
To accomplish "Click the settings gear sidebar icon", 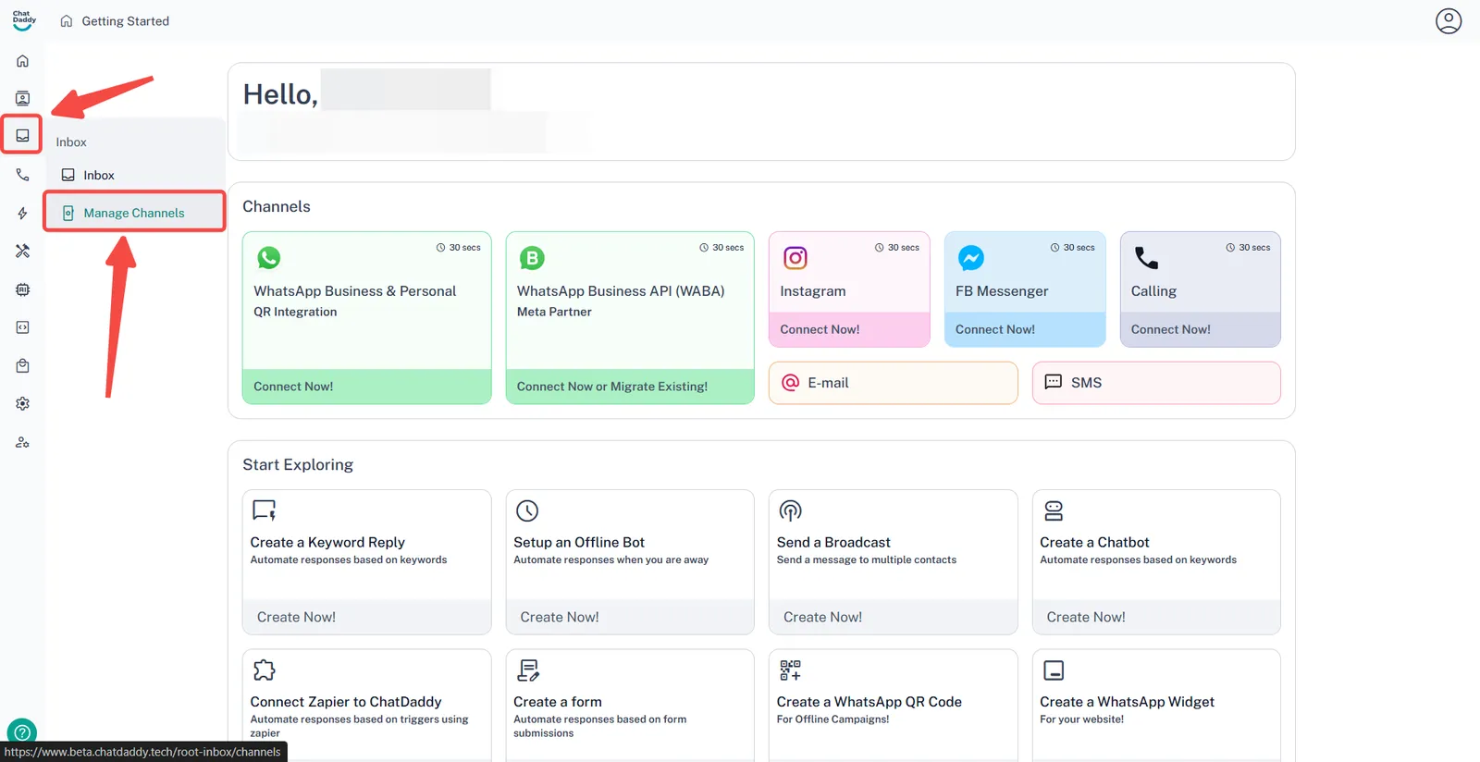I will coord(22,404).
